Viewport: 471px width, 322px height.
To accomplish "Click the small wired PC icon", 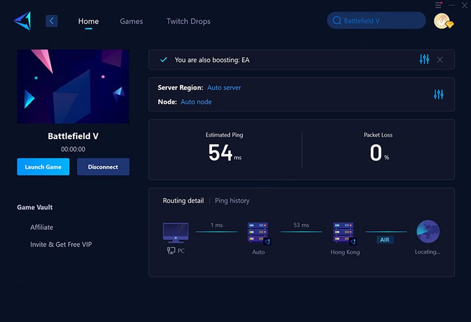I will click(171, 251).
